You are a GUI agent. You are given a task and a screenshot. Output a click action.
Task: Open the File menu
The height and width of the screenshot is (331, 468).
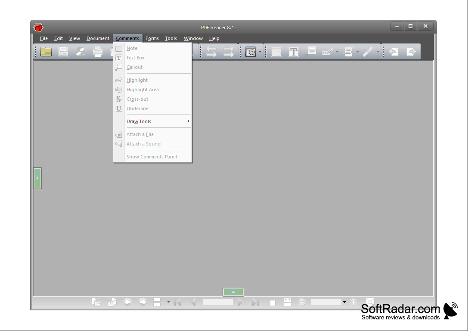pos(44,38)
